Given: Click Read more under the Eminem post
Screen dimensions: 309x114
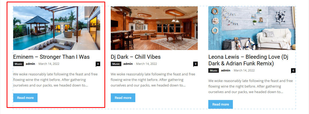Looking at the screenshot, I should pyautogui.click(x=25, y=98).
